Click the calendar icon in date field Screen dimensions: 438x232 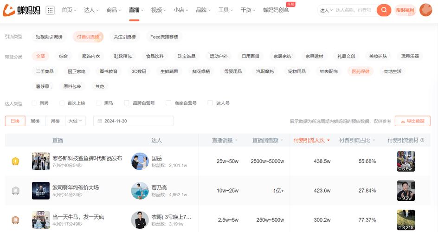99,121
